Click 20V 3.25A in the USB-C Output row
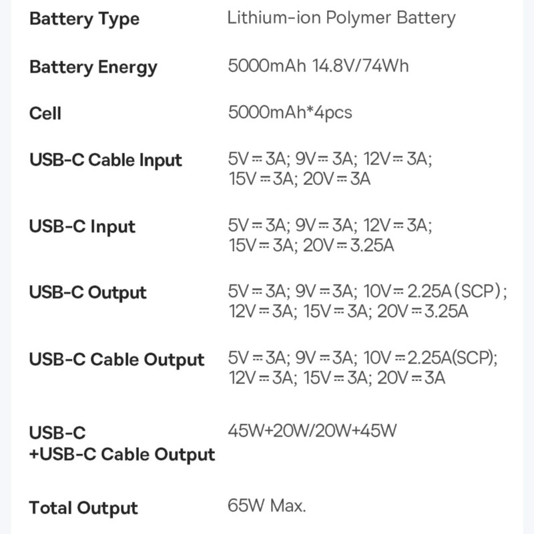 (x=423, y=312)
